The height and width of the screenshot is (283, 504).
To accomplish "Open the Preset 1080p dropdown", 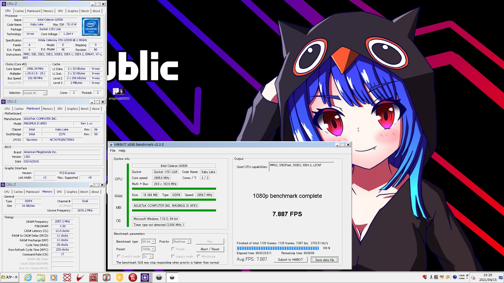I will [x=149, y=249].
